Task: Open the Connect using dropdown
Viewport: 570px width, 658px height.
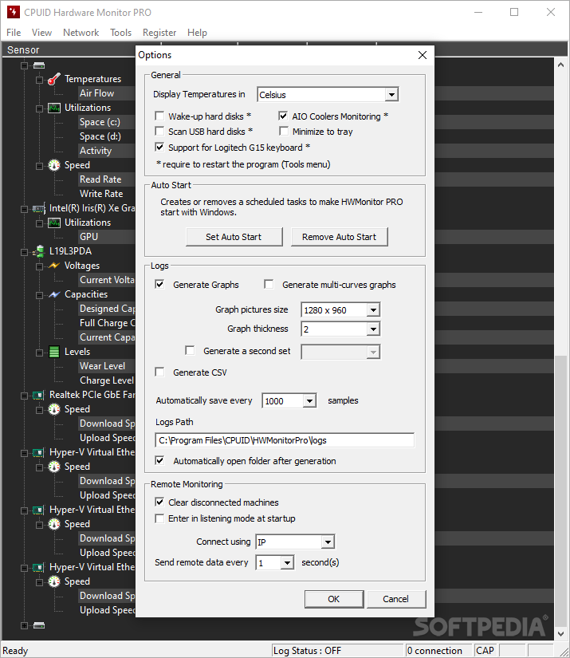Action: [x=328, y=542]
